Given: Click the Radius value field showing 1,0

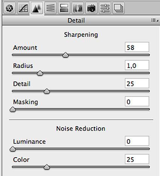Looking at the screenshot, I should pyautogui.click(x=137, y=65).
